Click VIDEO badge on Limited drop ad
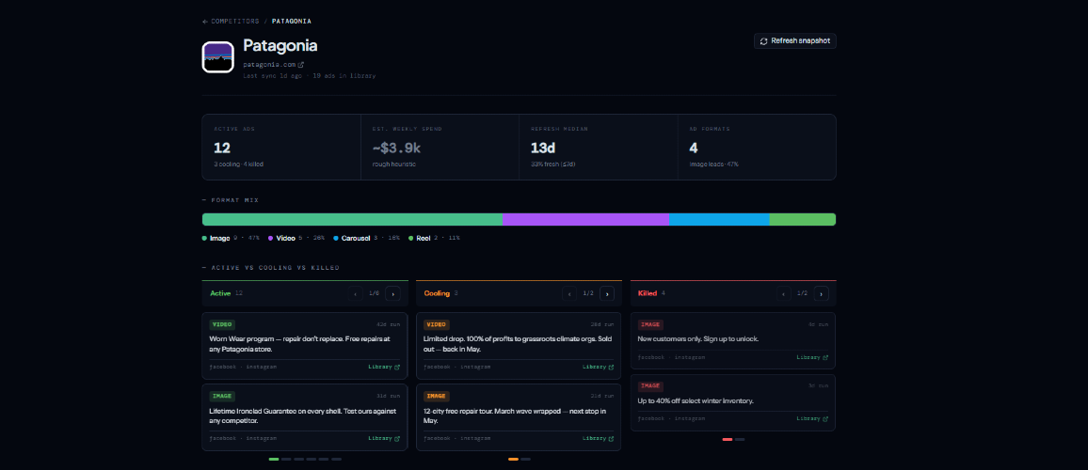Screen dimensions: 1088x470 coord(437,324)
